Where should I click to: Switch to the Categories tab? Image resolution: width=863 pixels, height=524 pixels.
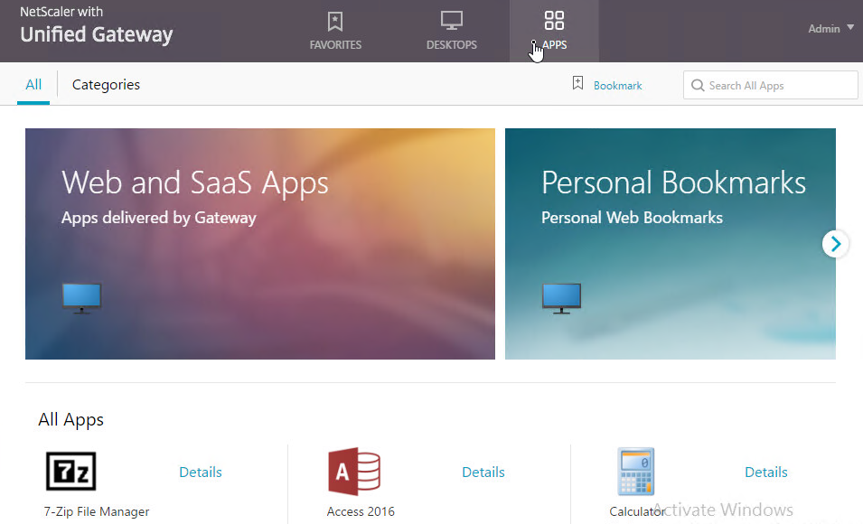click(107, 85)
